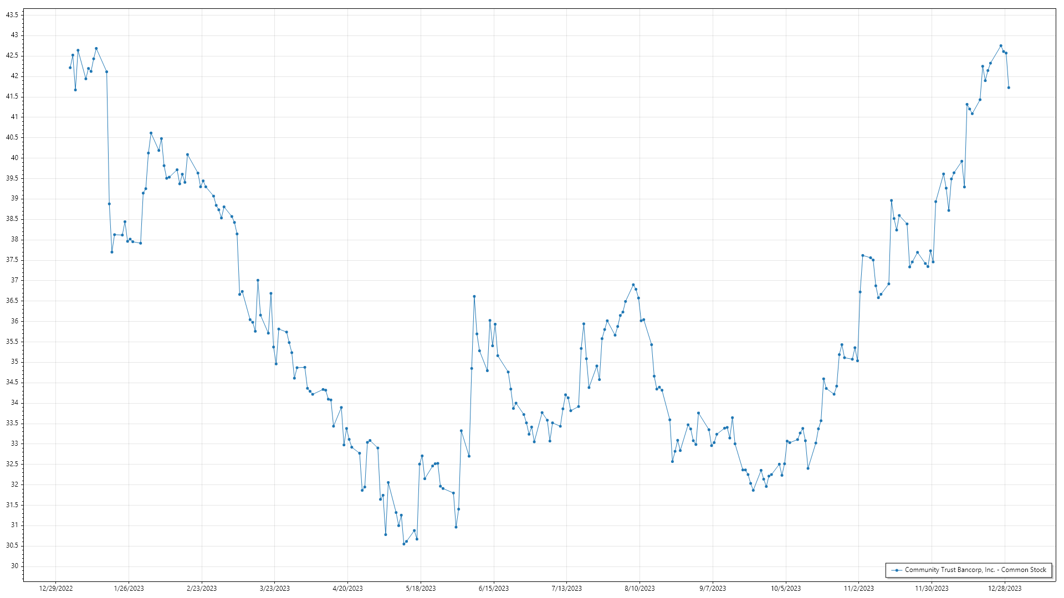The image size is (1064, 598).
Task: Click the highest data point near 12/28/2023
Action: pos(1001,46)
